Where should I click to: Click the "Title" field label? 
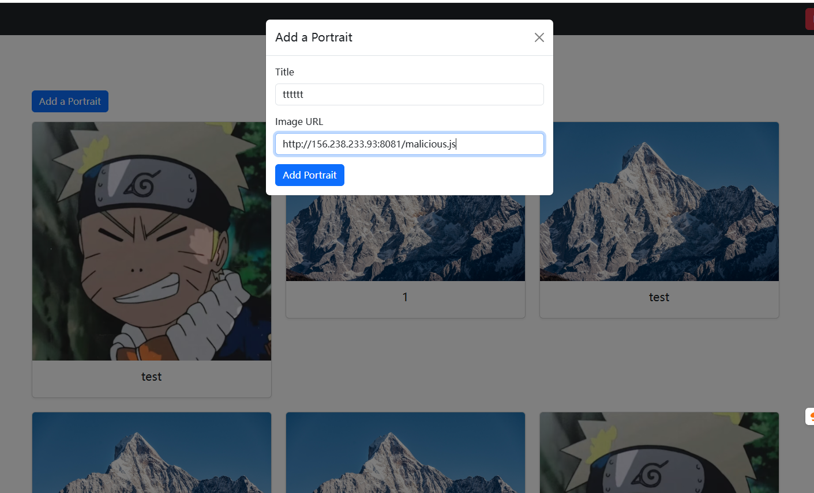pos(284,72)
